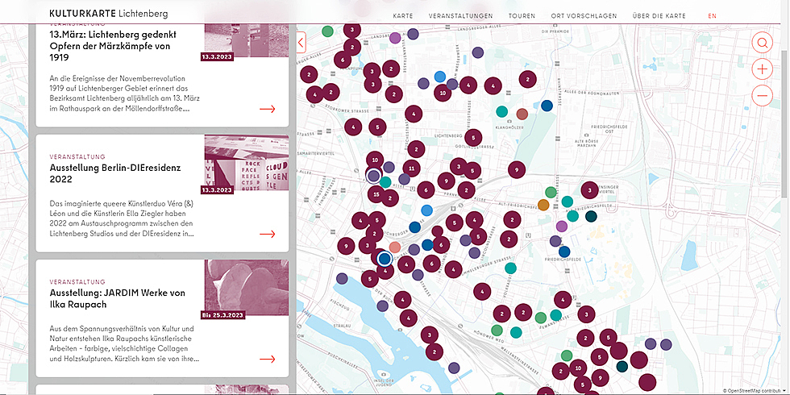The height and width of the screenshot is (395, 790).
Task: Click the highlighted blue marker with white ring
Action: [x=385, y=259]
